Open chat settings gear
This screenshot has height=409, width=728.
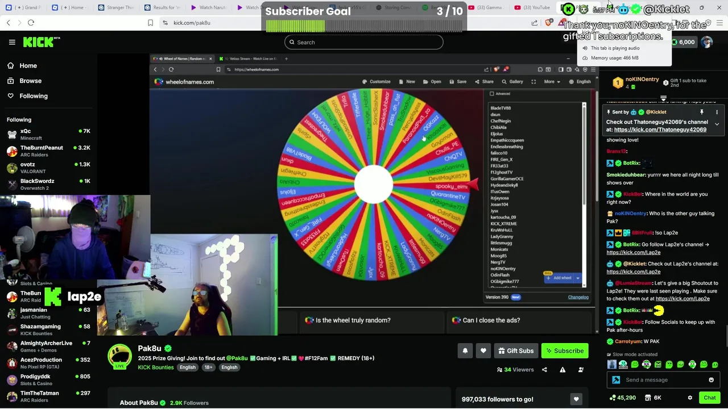(x=690, y=398)
